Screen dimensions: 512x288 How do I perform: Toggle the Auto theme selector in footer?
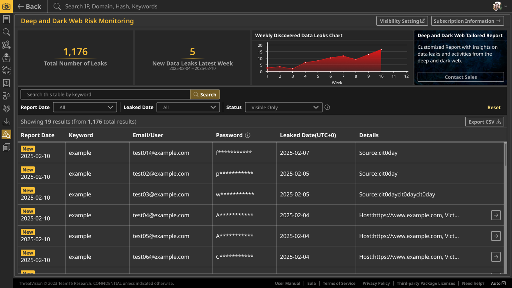(498, 283)
